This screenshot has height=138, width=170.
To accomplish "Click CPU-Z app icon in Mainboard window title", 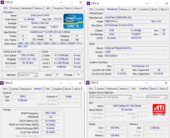I will point(88,3).
